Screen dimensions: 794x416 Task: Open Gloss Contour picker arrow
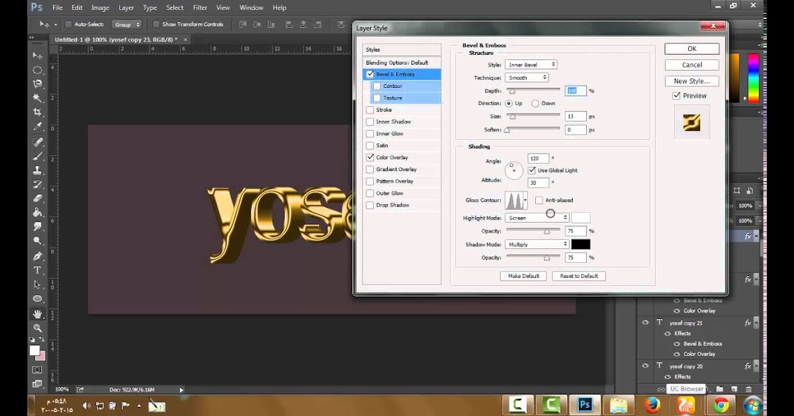tap(525, 200)
